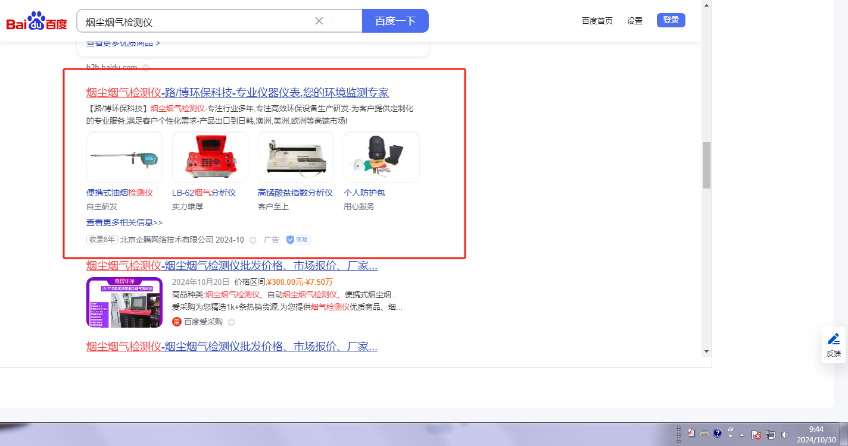The width and height of the screenshot is (848, 446).
Task: Click 自主研发 caption text
Action: pyautogui.click(x=102, y=206)
